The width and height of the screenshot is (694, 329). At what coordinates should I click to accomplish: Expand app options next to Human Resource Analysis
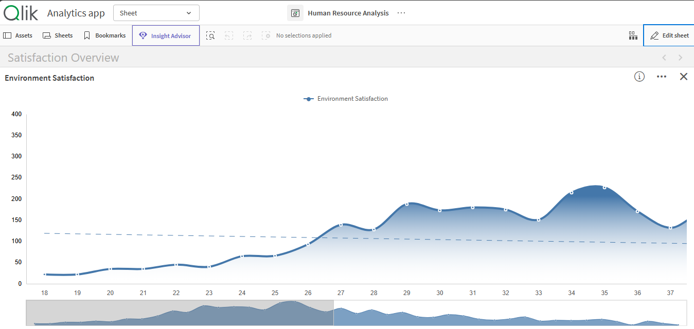(x=401, y=13)
